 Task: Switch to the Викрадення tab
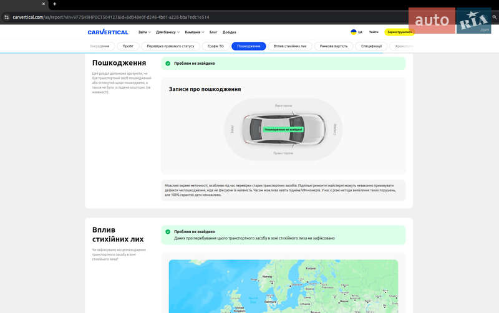click(x=100, y=46)
